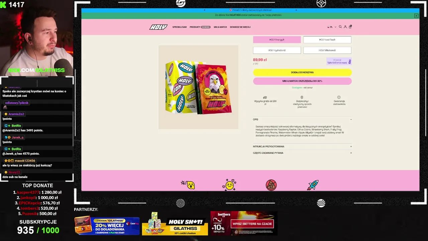This screenshot has width=428, height=241.
Task: Open the search magnifier icon in header
Action: tap(340, 27)
